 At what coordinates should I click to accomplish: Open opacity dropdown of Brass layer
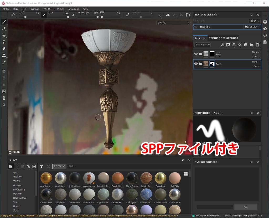coord(256,66)
